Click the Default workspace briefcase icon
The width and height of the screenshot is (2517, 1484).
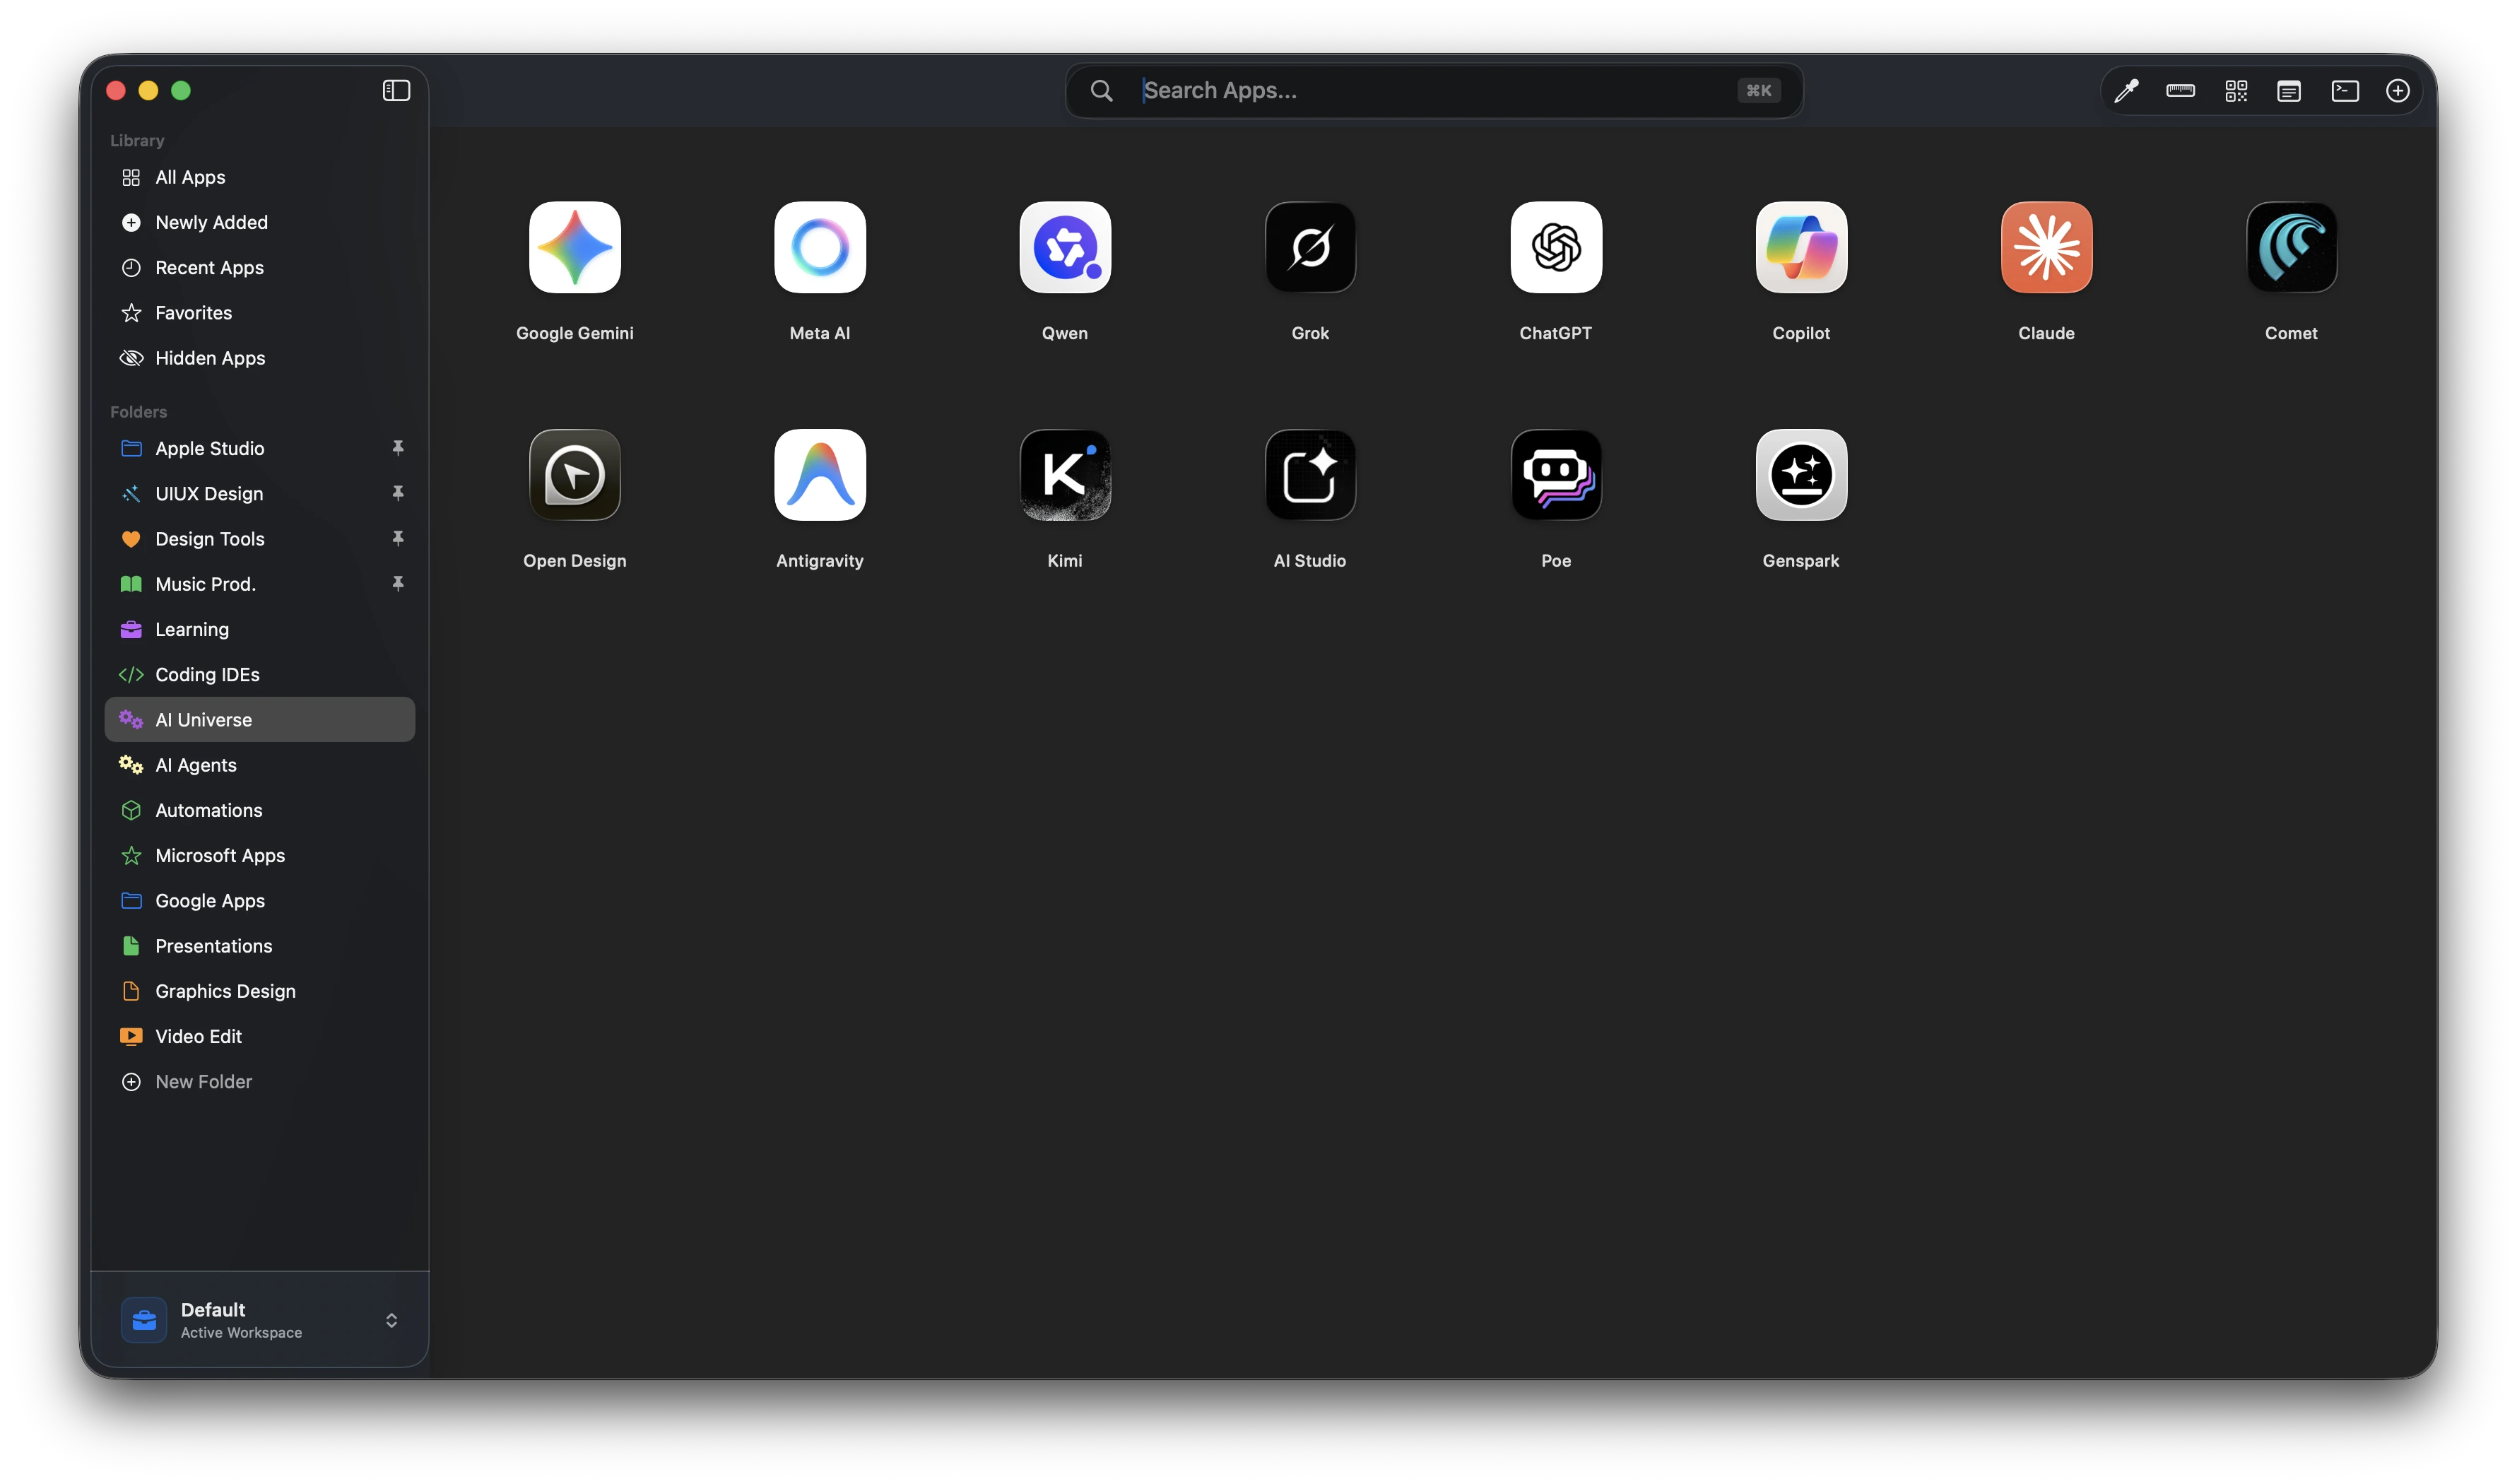144,1320
